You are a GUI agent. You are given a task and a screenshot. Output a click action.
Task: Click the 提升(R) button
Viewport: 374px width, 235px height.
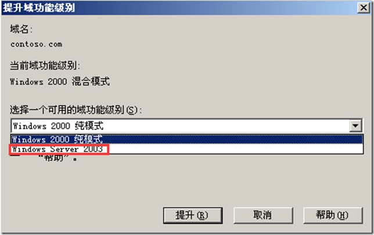point(193,215)
